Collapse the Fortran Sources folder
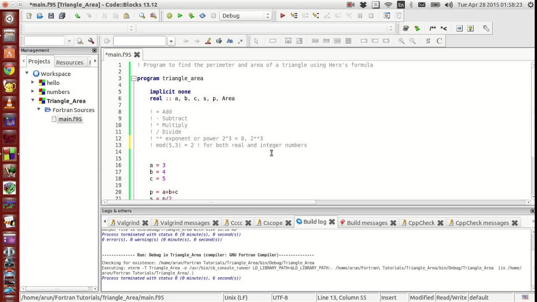Viewport: 537px width, 302px height. (39, 109)
